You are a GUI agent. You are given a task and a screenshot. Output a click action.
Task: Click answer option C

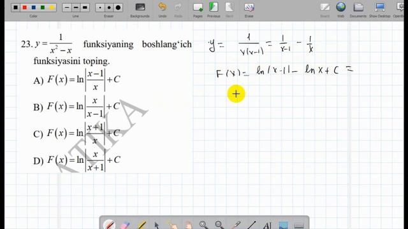pos(76,134)
